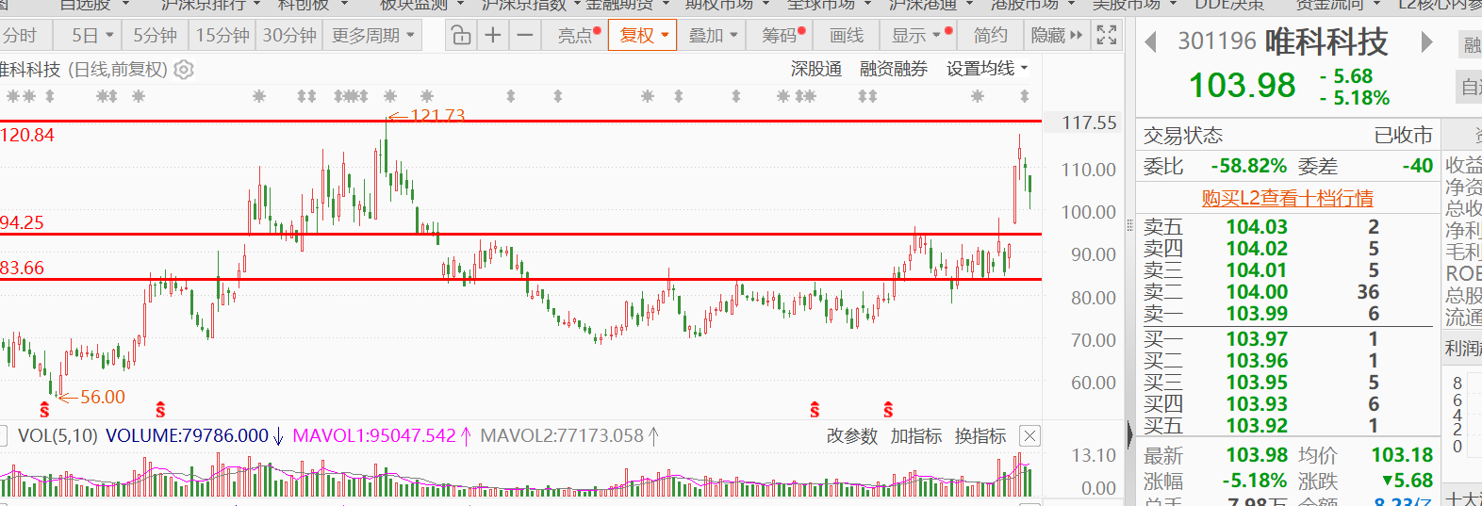Select the 5分钟 period tab
This screenshot has height=506, width=1482.
[x=155, y=36]
